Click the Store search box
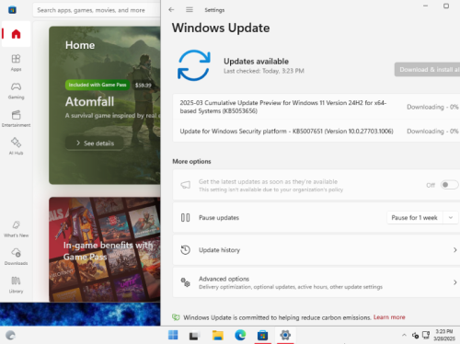Image resolution: width=460 pixels, height=344 pixels. [97, 10]
